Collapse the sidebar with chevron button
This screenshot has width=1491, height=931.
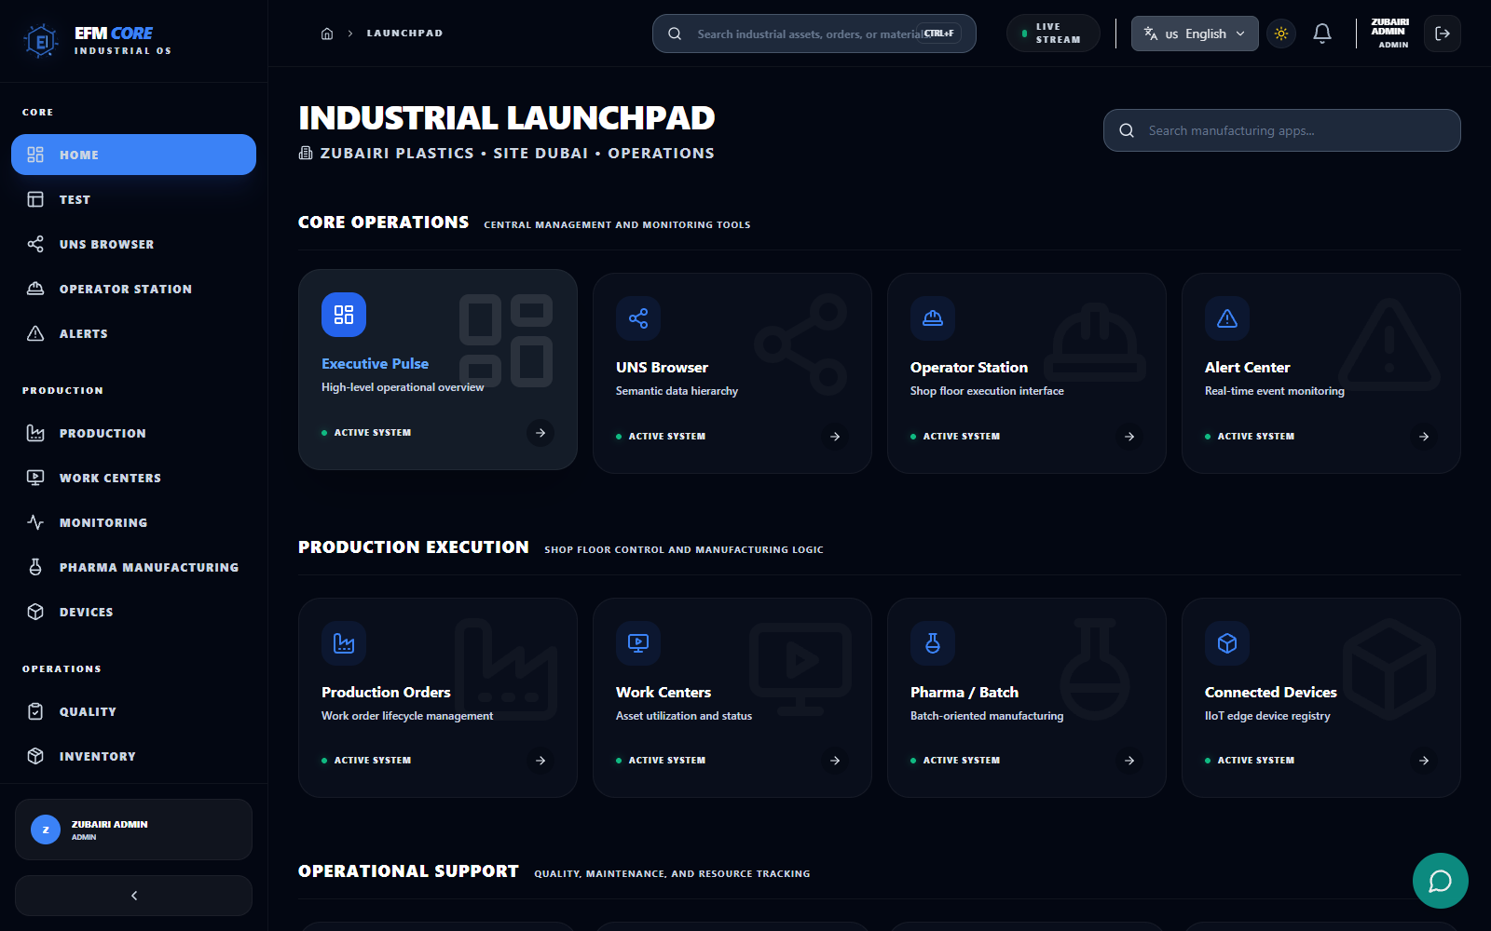pos(134,896)
